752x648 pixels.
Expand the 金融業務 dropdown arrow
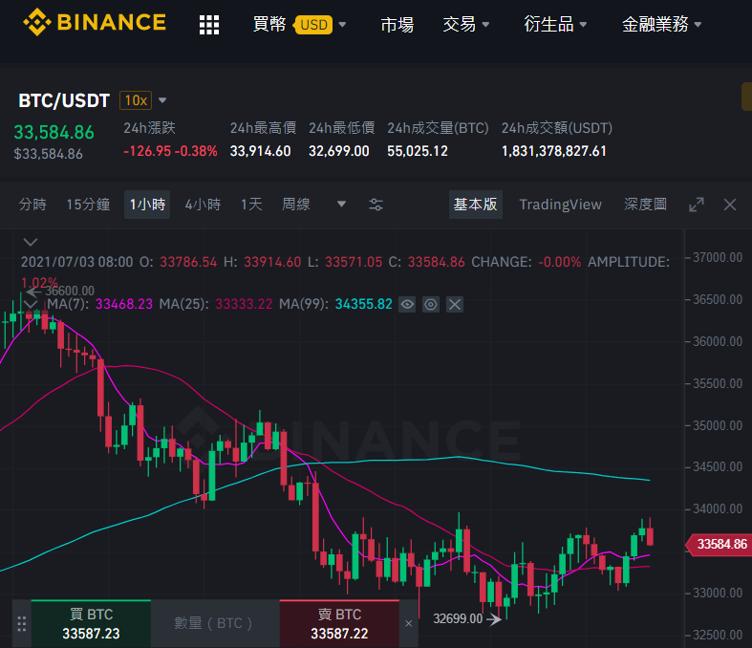(x=698, y=25)
